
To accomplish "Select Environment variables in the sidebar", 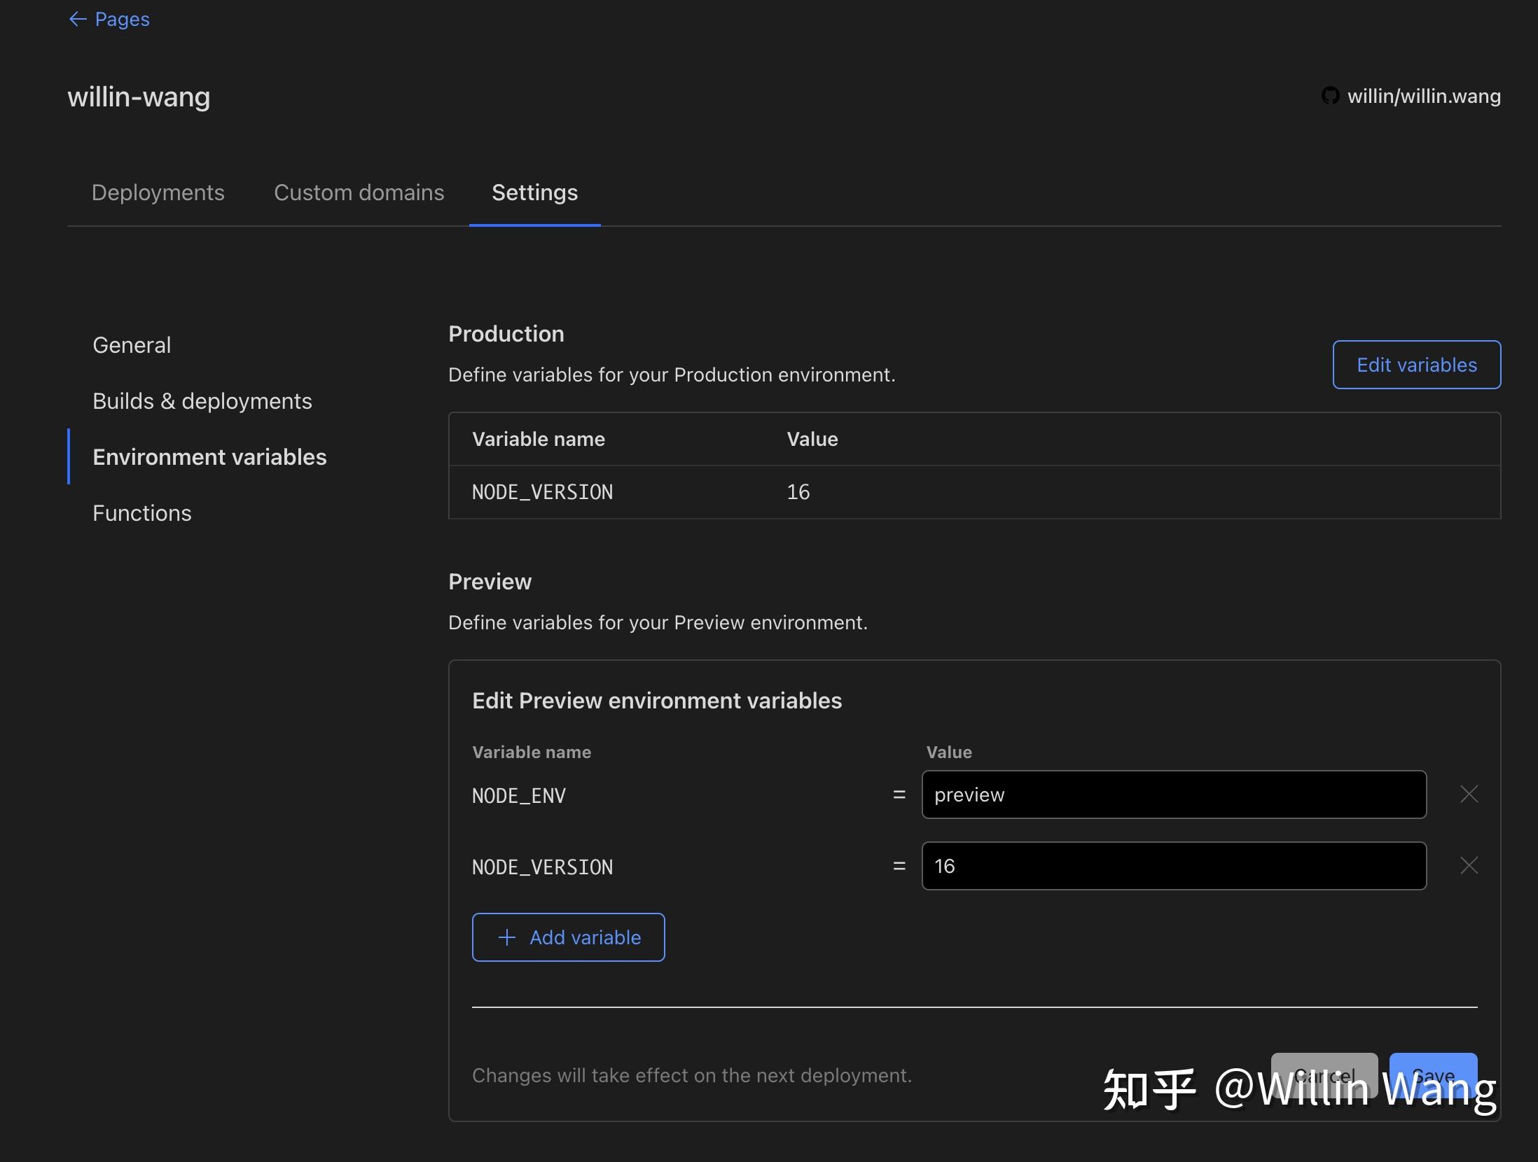I will [x=209, y=456].
